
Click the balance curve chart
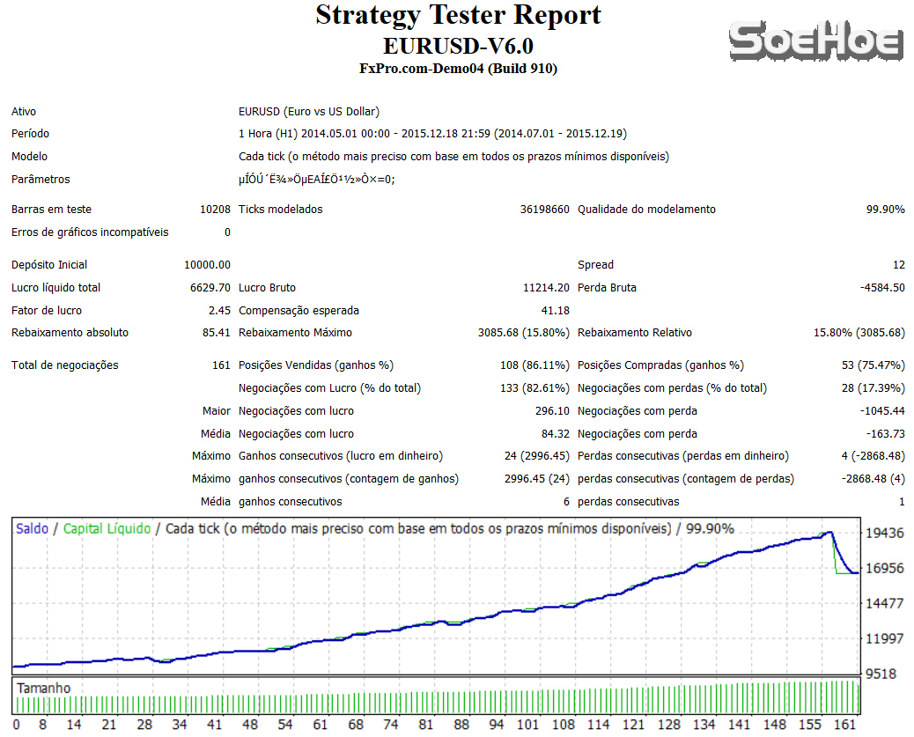[440, 608]
